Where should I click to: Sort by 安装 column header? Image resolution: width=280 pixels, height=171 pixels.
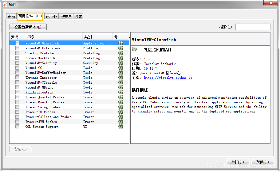pyautogui.click(x=17, y=37)
